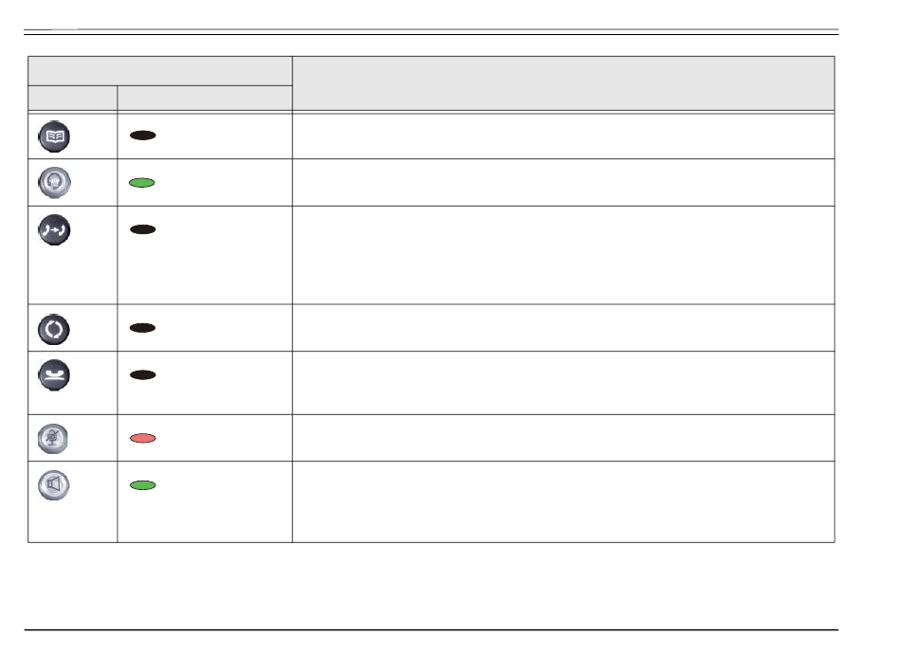This screenshot has width=900, height=672.
Task: Click the empty description cell in the transfer row
Action: 563,255
